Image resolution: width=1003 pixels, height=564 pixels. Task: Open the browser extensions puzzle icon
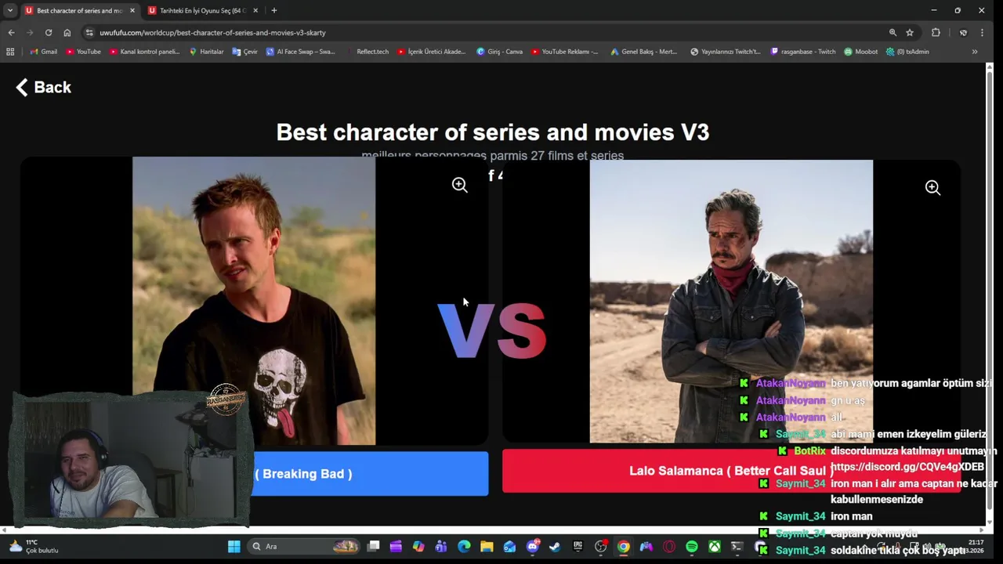click(x=936, y=32)
